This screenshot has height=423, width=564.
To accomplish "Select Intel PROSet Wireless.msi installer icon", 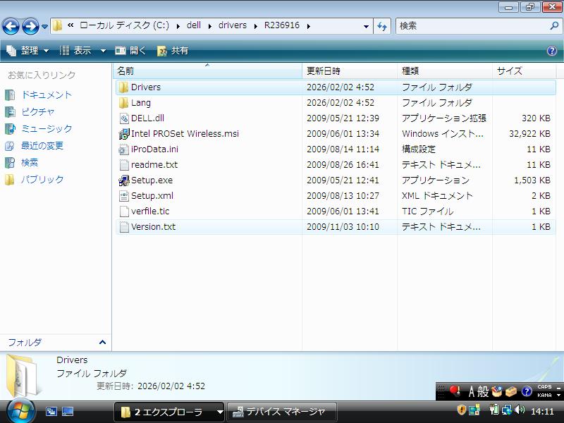I will (124, 134).
